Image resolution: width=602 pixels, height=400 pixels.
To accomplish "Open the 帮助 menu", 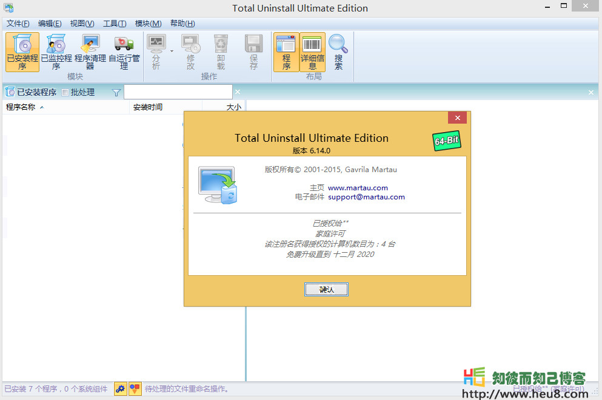I will coord(182,23).
